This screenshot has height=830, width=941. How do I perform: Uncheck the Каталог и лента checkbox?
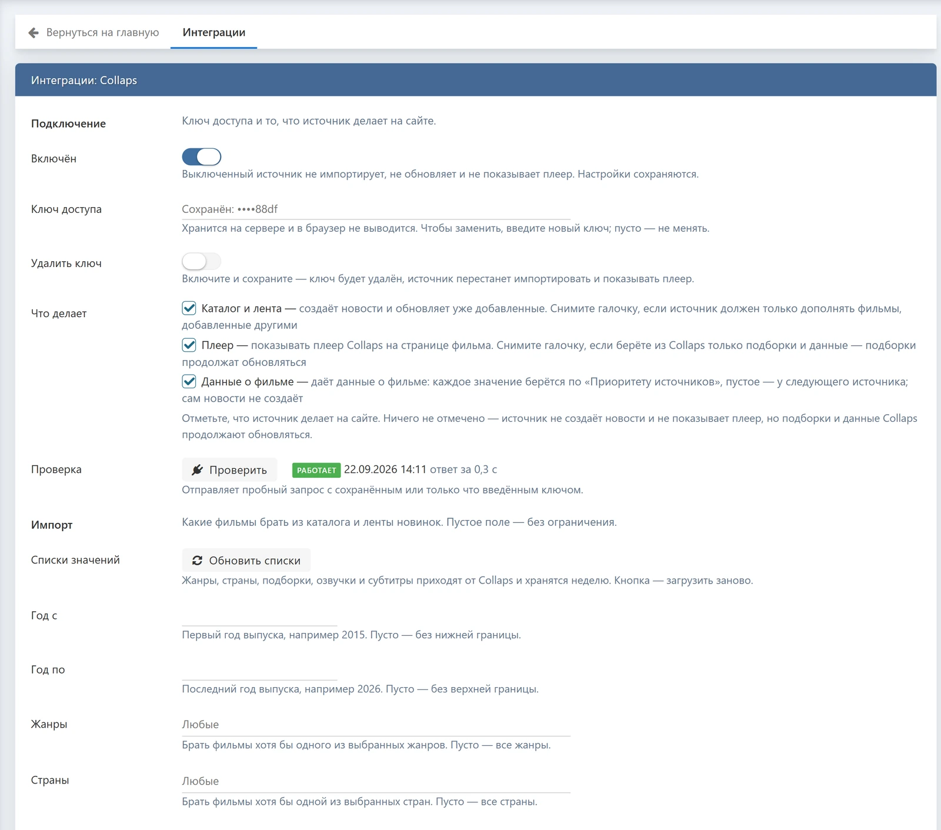point(189,308)
